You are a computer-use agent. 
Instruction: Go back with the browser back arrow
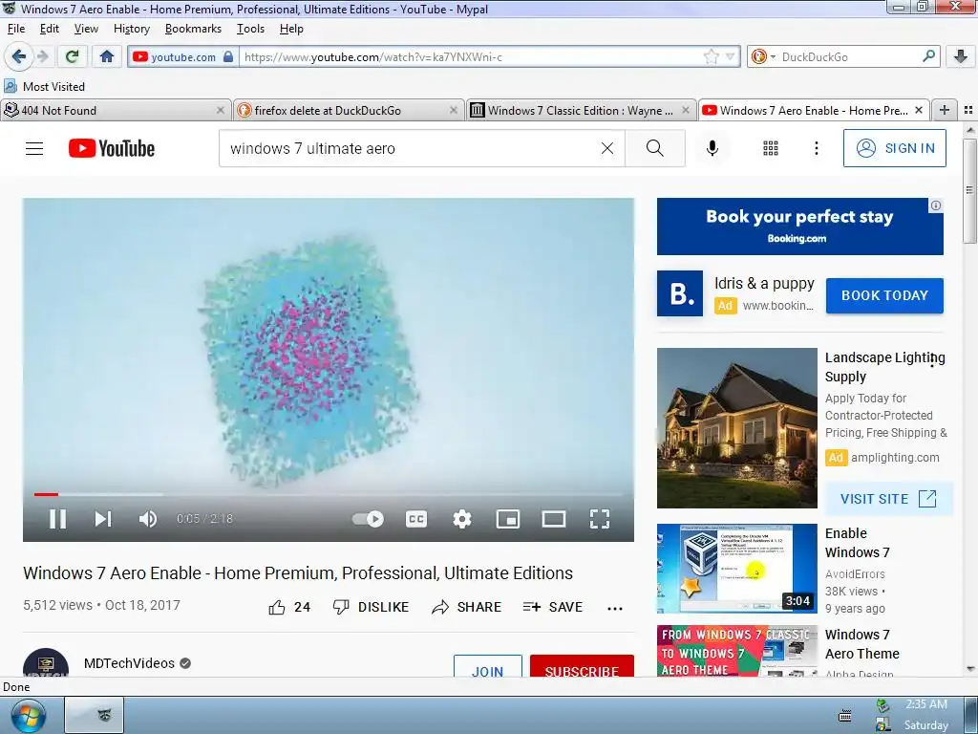[18, 56]
